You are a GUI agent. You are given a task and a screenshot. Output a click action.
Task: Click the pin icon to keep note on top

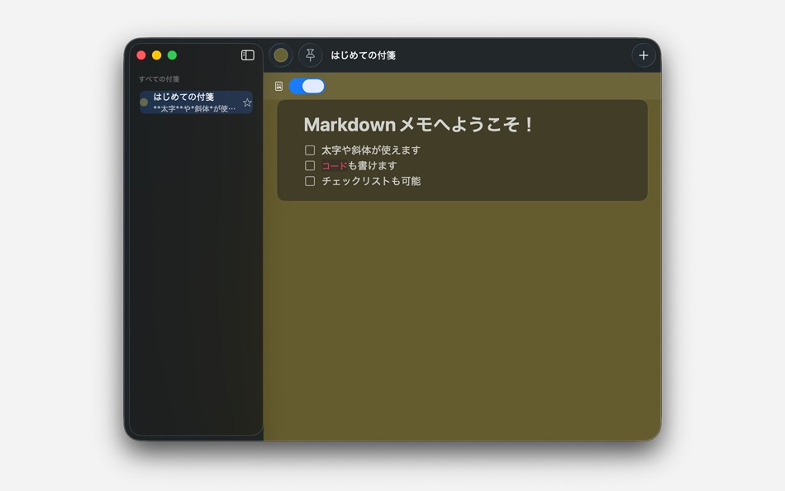[x=310, y=55]
